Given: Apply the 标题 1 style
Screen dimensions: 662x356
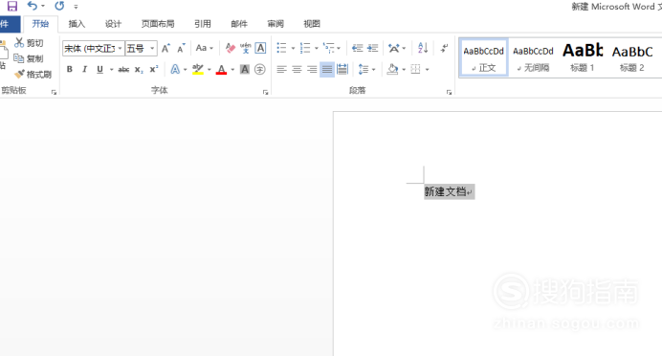Looking at the screenshot, I should click(583, 57).
